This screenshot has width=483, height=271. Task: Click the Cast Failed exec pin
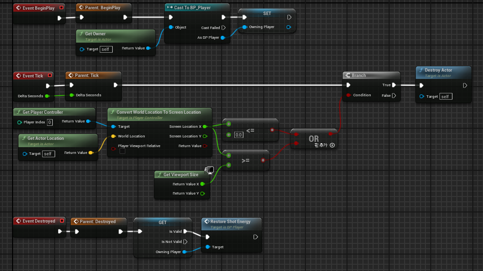tap(224, 28)
